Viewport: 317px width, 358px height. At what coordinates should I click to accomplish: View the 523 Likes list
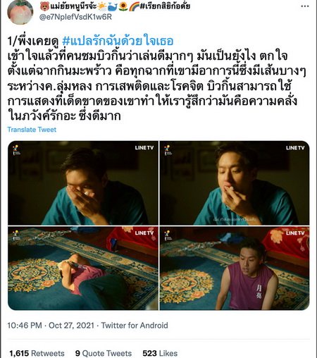pyautogui.click(x=160, y=353)
